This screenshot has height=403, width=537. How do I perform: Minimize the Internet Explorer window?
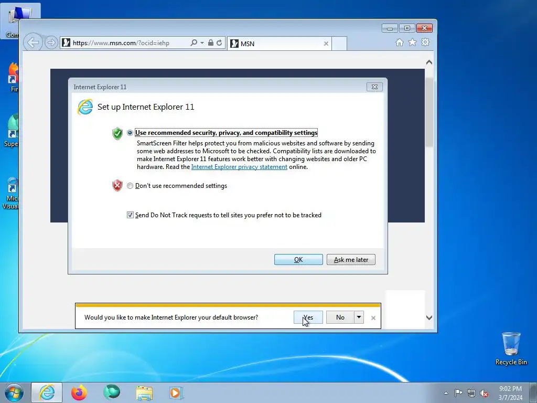click(390, 28)
